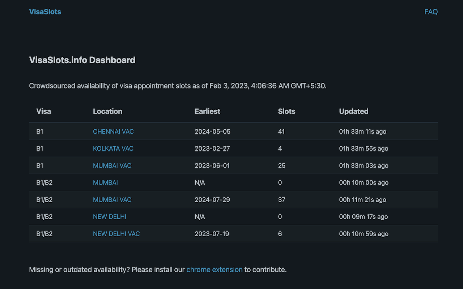The image size is (463, 289).
Task: Select the earliest date 2023-02-27
Action: (212, 148)
